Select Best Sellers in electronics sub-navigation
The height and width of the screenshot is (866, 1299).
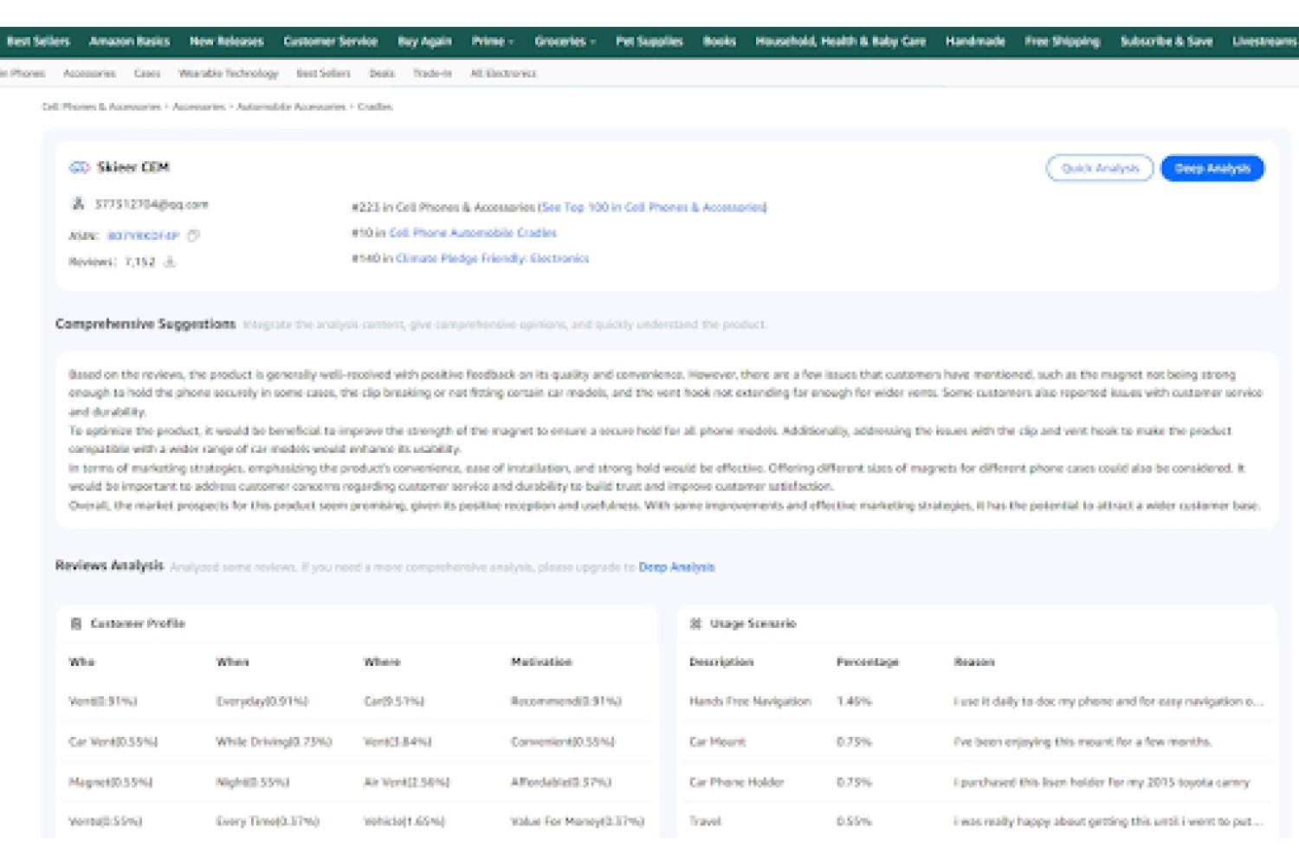[x=323, y=74]
